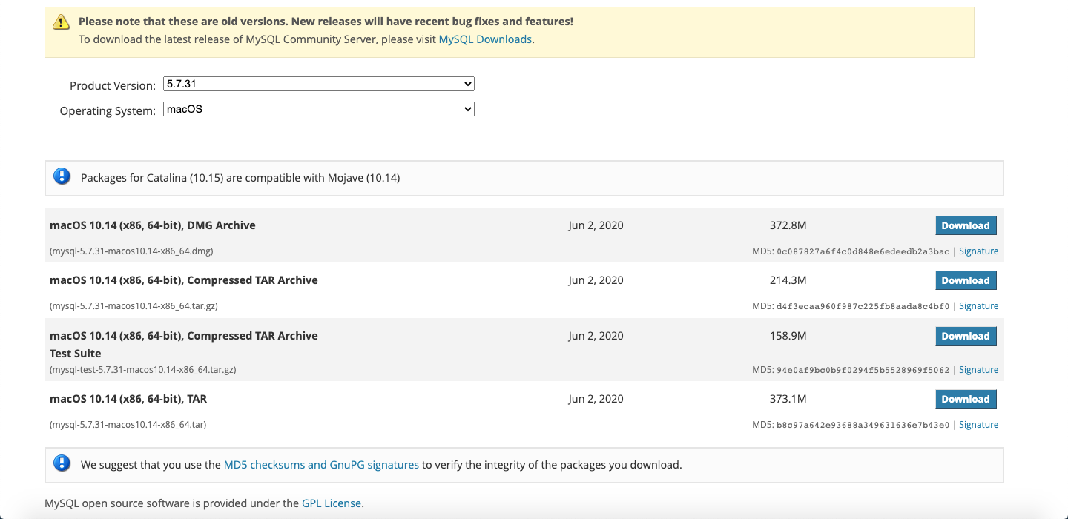Visit the MySQL Downloads link

[x=485, y=39]
